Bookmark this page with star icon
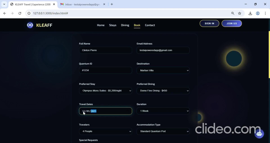Screen dimensions: 270x143 point(239,13)
